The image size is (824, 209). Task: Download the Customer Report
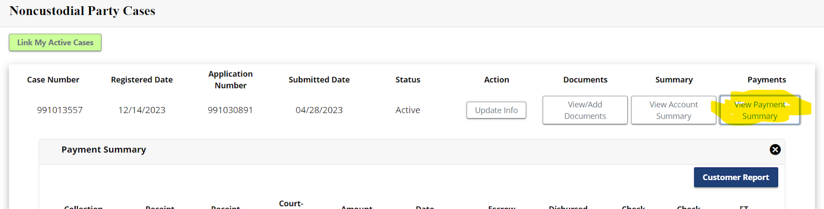pyautogui.click(x=735, y=178)
